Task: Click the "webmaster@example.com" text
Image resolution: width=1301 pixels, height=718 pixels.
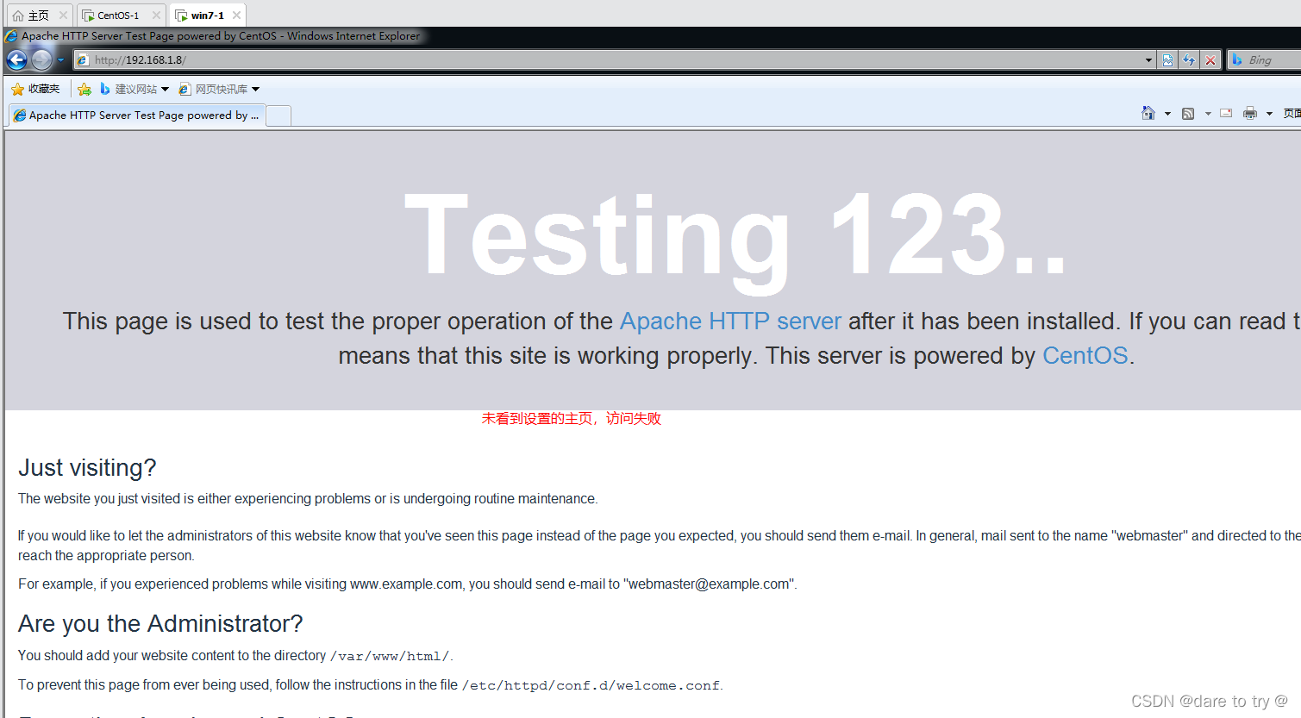Action: (x=709, y=584)
